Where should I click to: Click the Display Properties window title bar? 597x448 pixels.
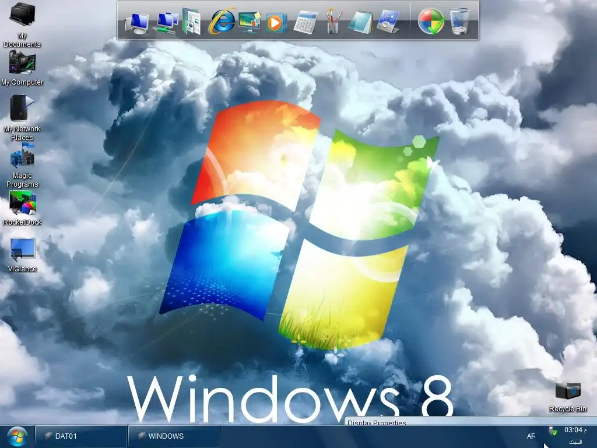470,421
